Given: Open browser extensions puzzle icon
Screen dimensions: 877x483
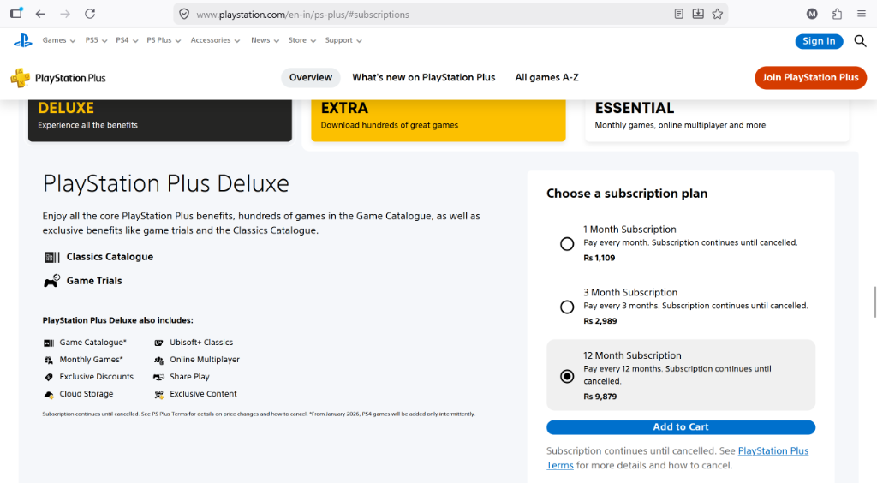Looking at the screenshot, I should 837,14.
